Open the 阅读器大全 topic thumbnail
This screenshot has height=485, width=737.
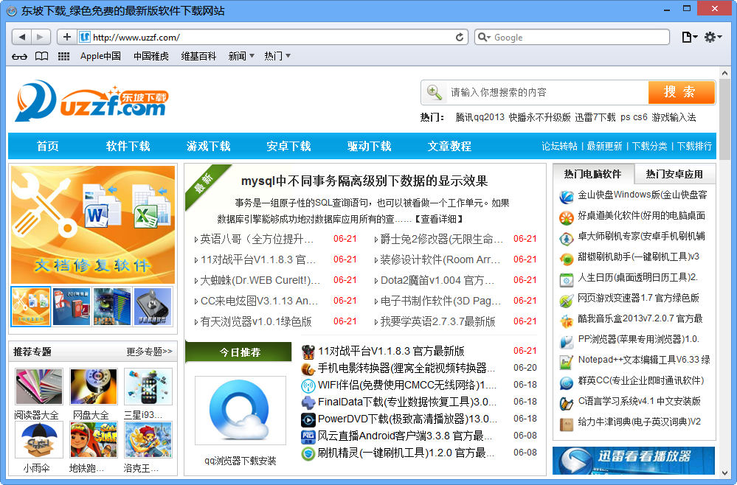pyautogui.click(x=38, y=387)
